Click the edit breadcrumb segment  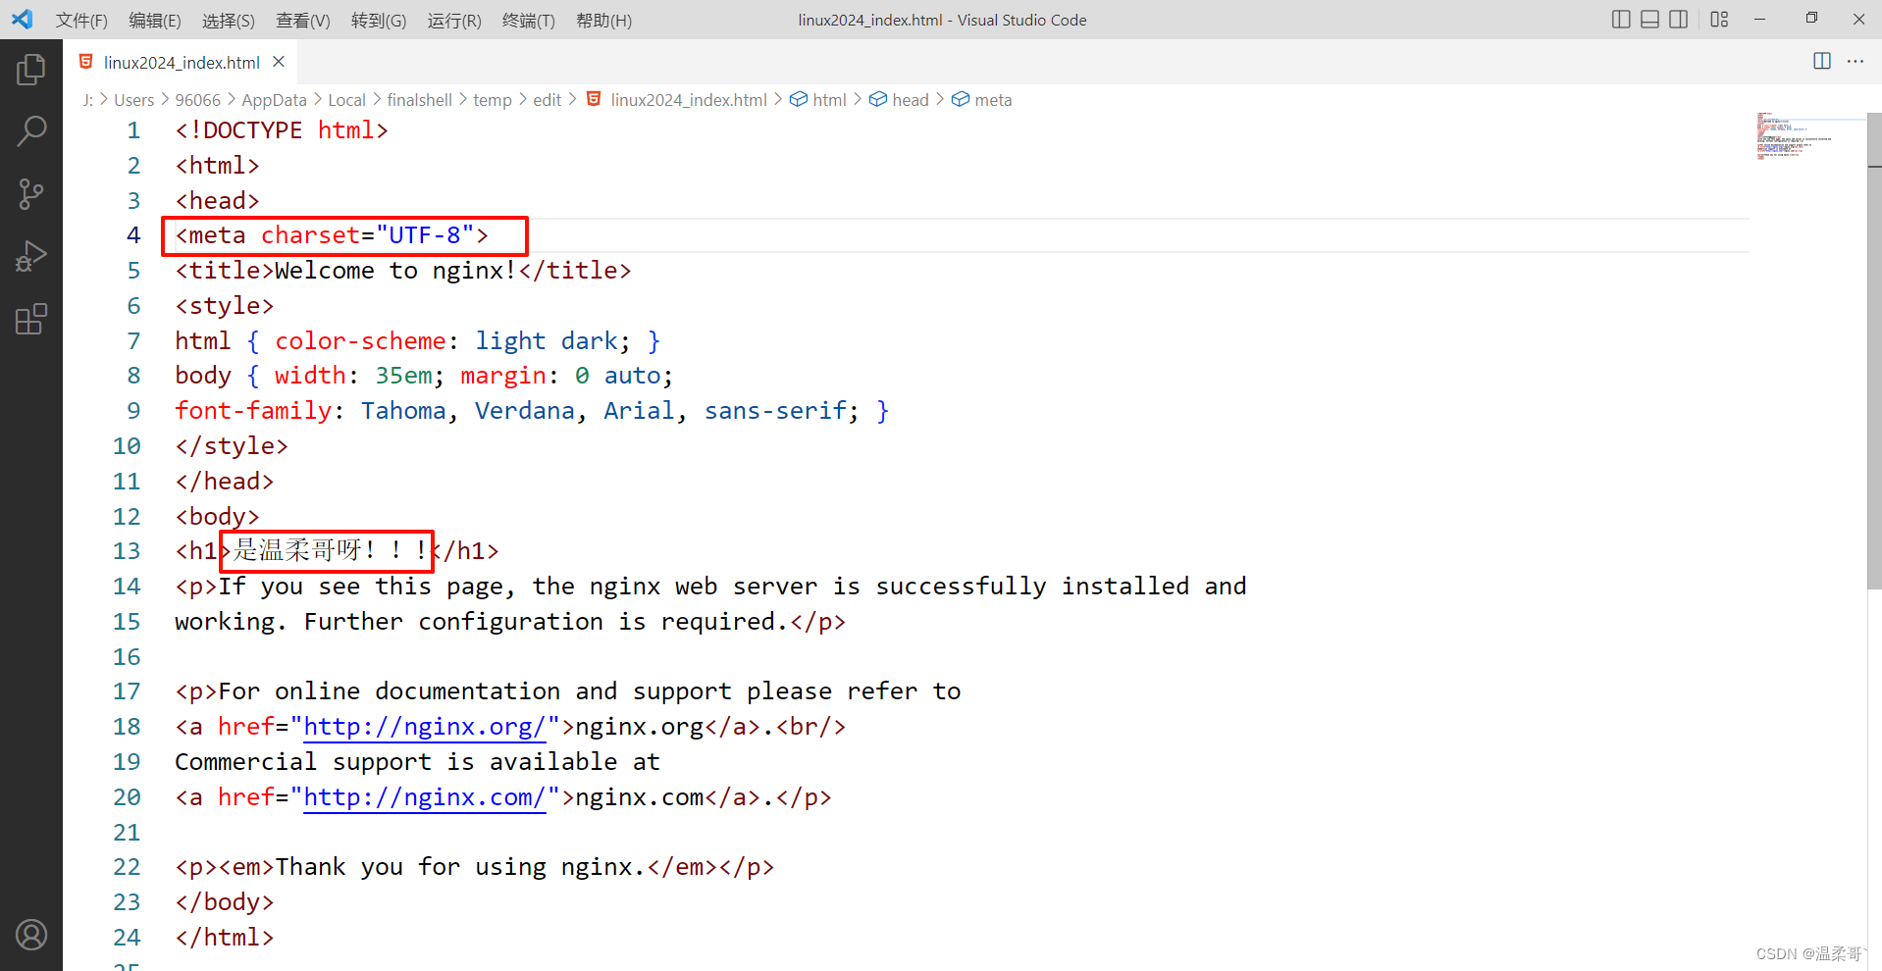[x=547, y=100]
